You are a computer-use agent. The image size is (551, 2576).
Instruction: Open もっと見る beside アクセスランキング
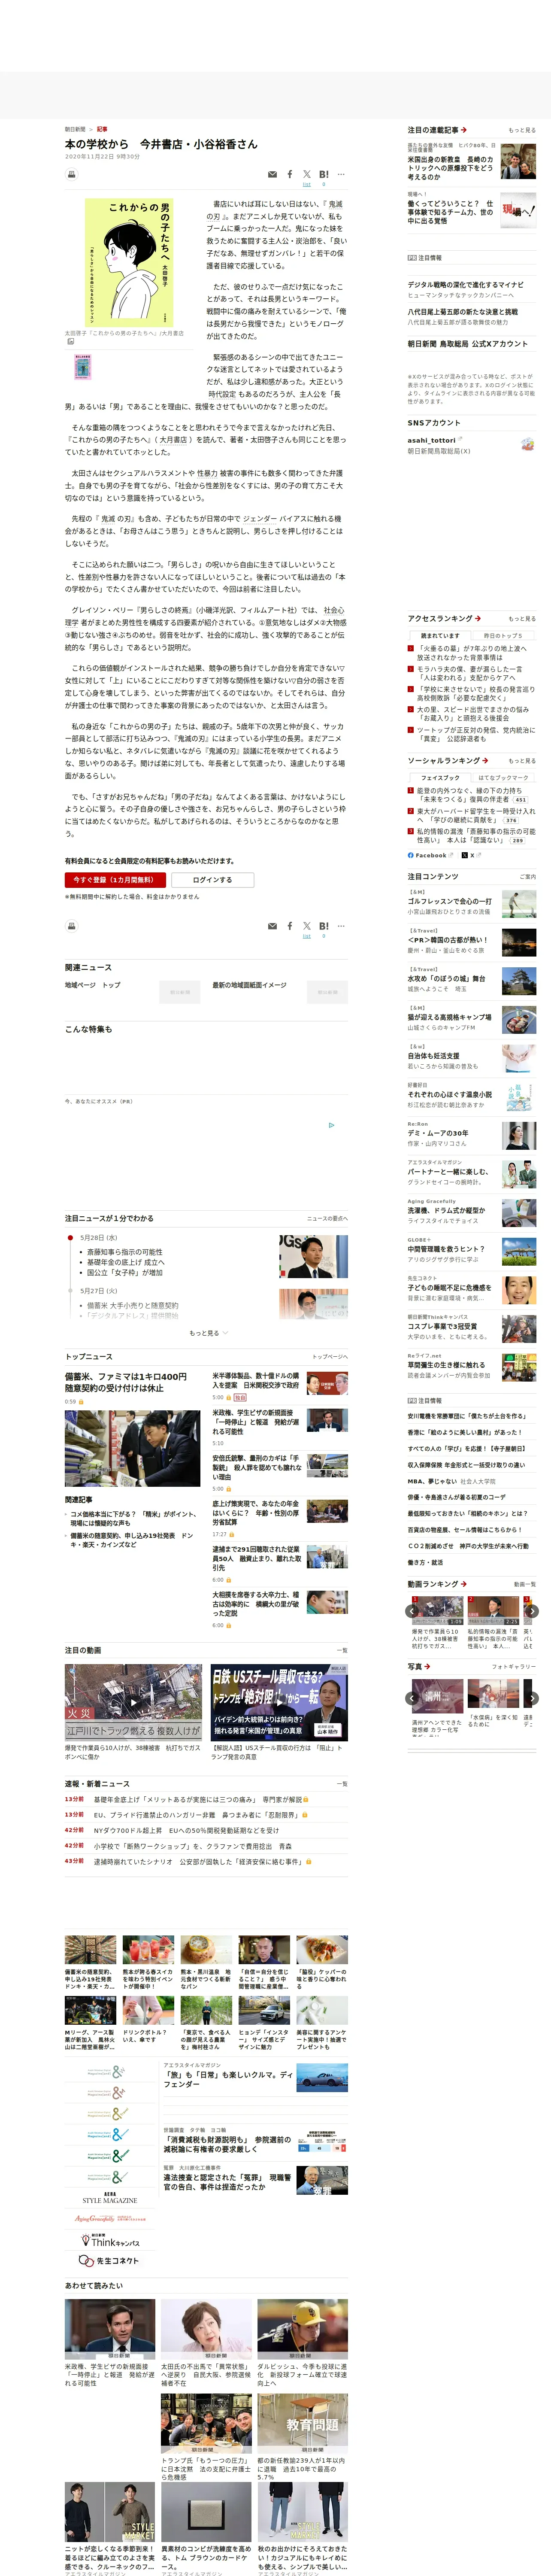522,619
